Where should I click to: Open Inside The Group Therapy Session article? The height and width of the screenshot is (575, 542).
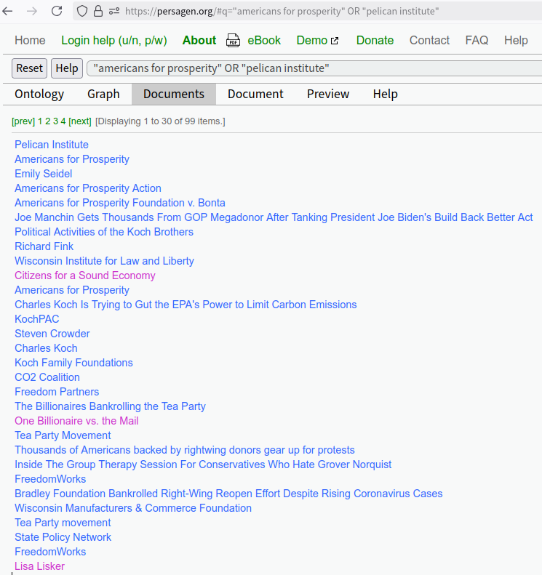[203, 465]
